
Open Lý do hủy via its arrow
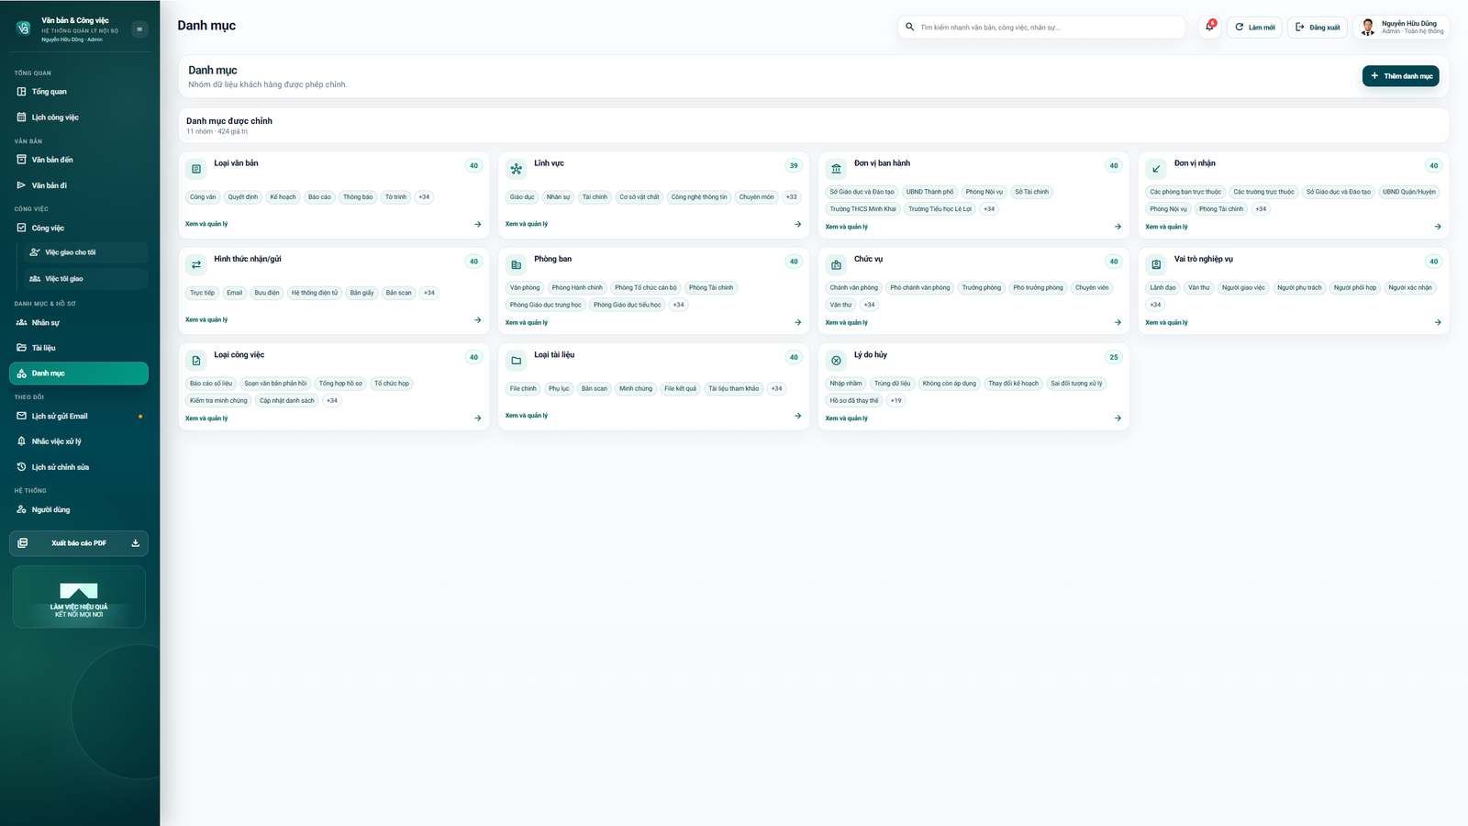point(1118,419)
